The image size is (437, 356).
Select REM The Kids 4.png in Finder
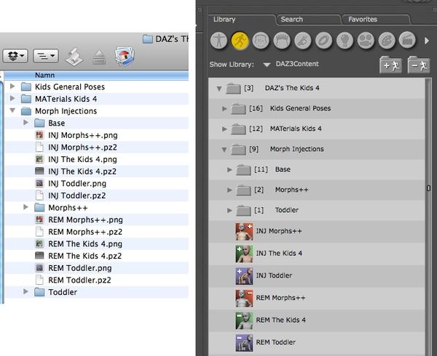click(x=85, y=244)
